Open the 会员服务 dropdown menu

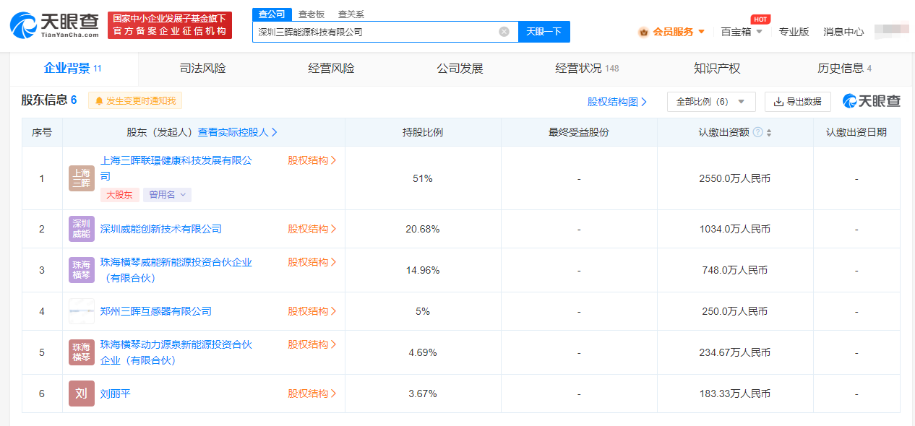pos(671,32)
